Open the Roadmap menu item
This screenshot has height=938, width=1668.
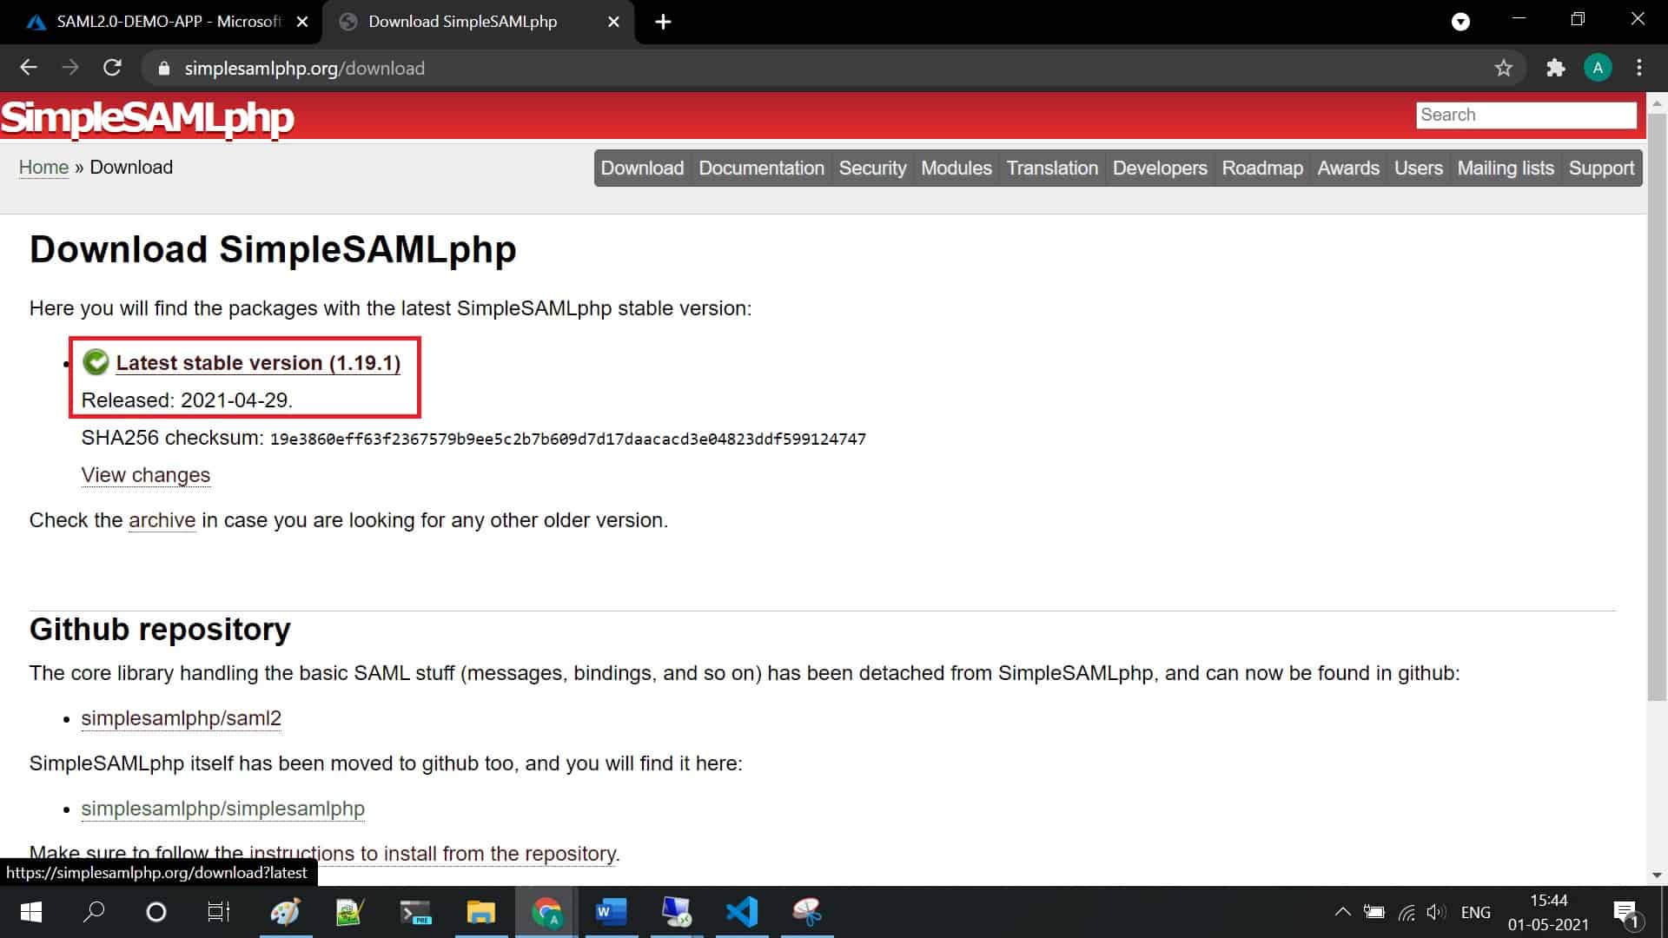[1262, 168]
